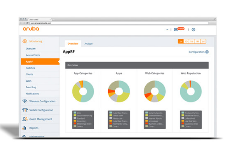The height and width of the screenshot is (158, 238).
Task: Select the 1W time range
Action: [192, 41]
